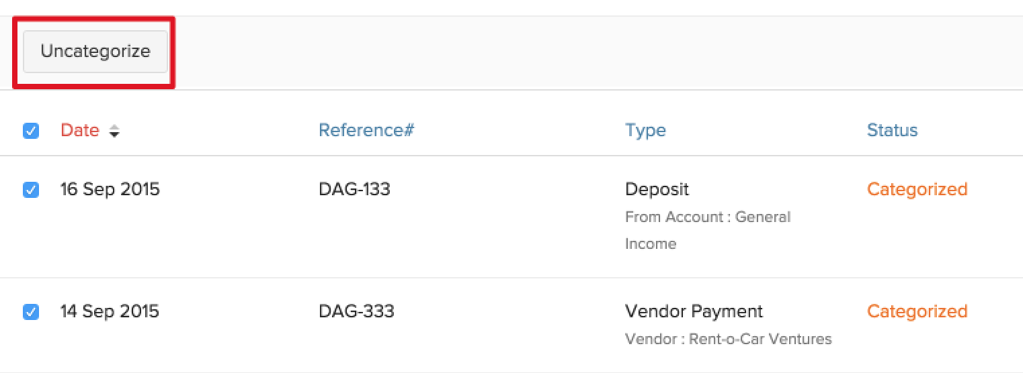Sort by the Date column header
Image resolution: width=1023 pixels, height=373 pixels.
[79, 130]
